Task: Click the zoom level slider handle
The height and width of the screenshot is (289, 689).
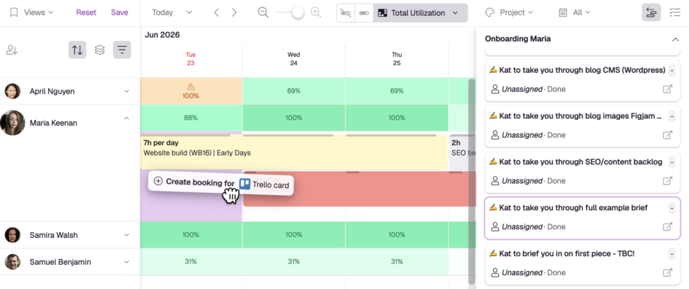Action: [x=298, y=12]
